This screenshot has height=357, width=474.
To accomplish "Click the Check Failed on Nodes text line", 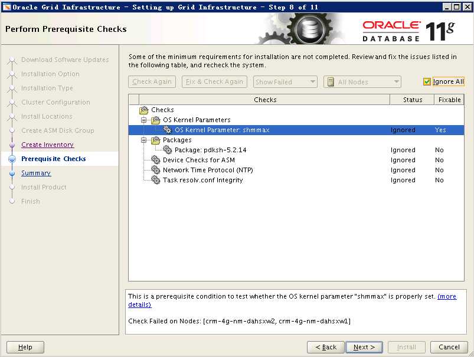I will click(x=240, y=322).
